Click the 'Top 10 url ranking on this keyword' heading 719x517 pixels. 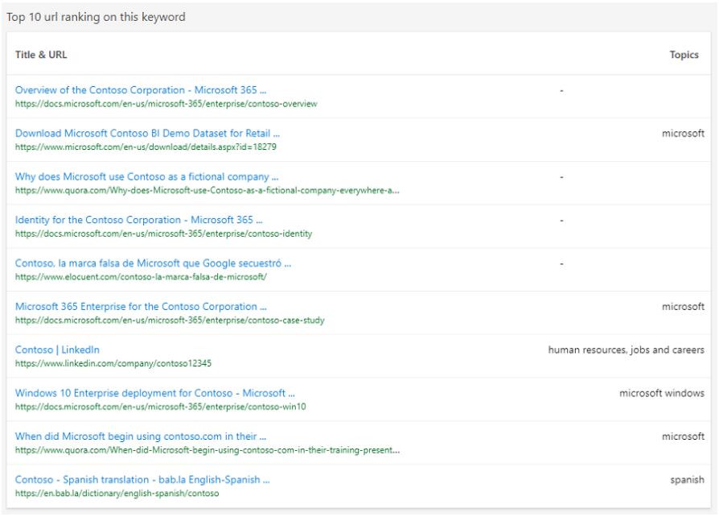96,17
